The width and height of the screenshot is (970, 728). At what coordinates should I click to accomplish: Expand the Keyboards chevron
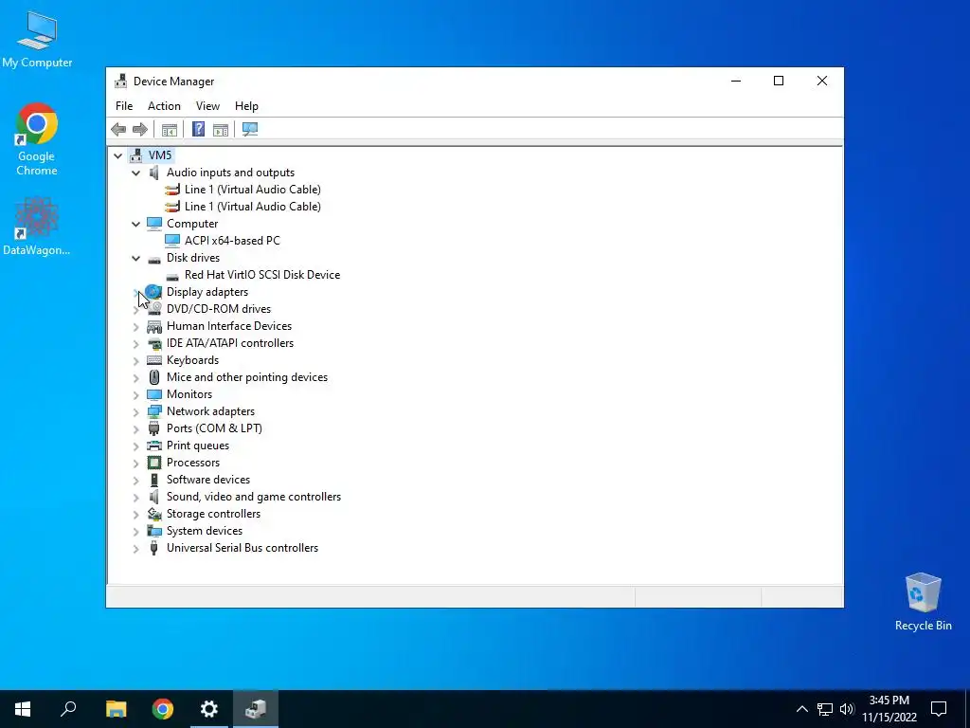135,360
